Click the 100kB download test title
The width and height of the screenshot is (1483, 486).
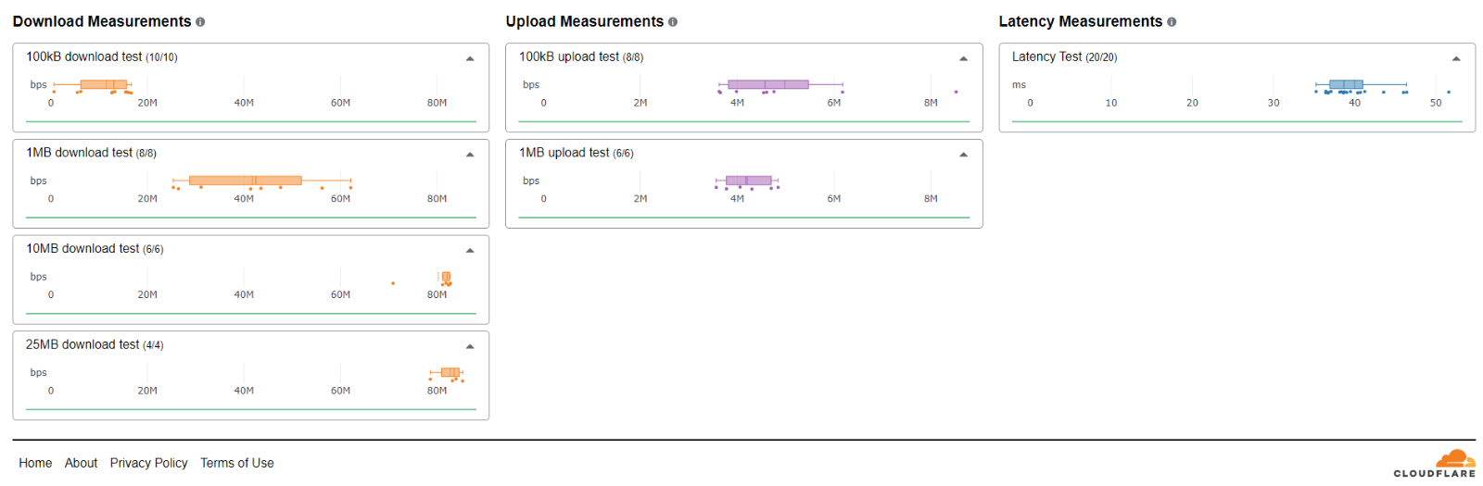pyautogui.click(x=102, y=56)
